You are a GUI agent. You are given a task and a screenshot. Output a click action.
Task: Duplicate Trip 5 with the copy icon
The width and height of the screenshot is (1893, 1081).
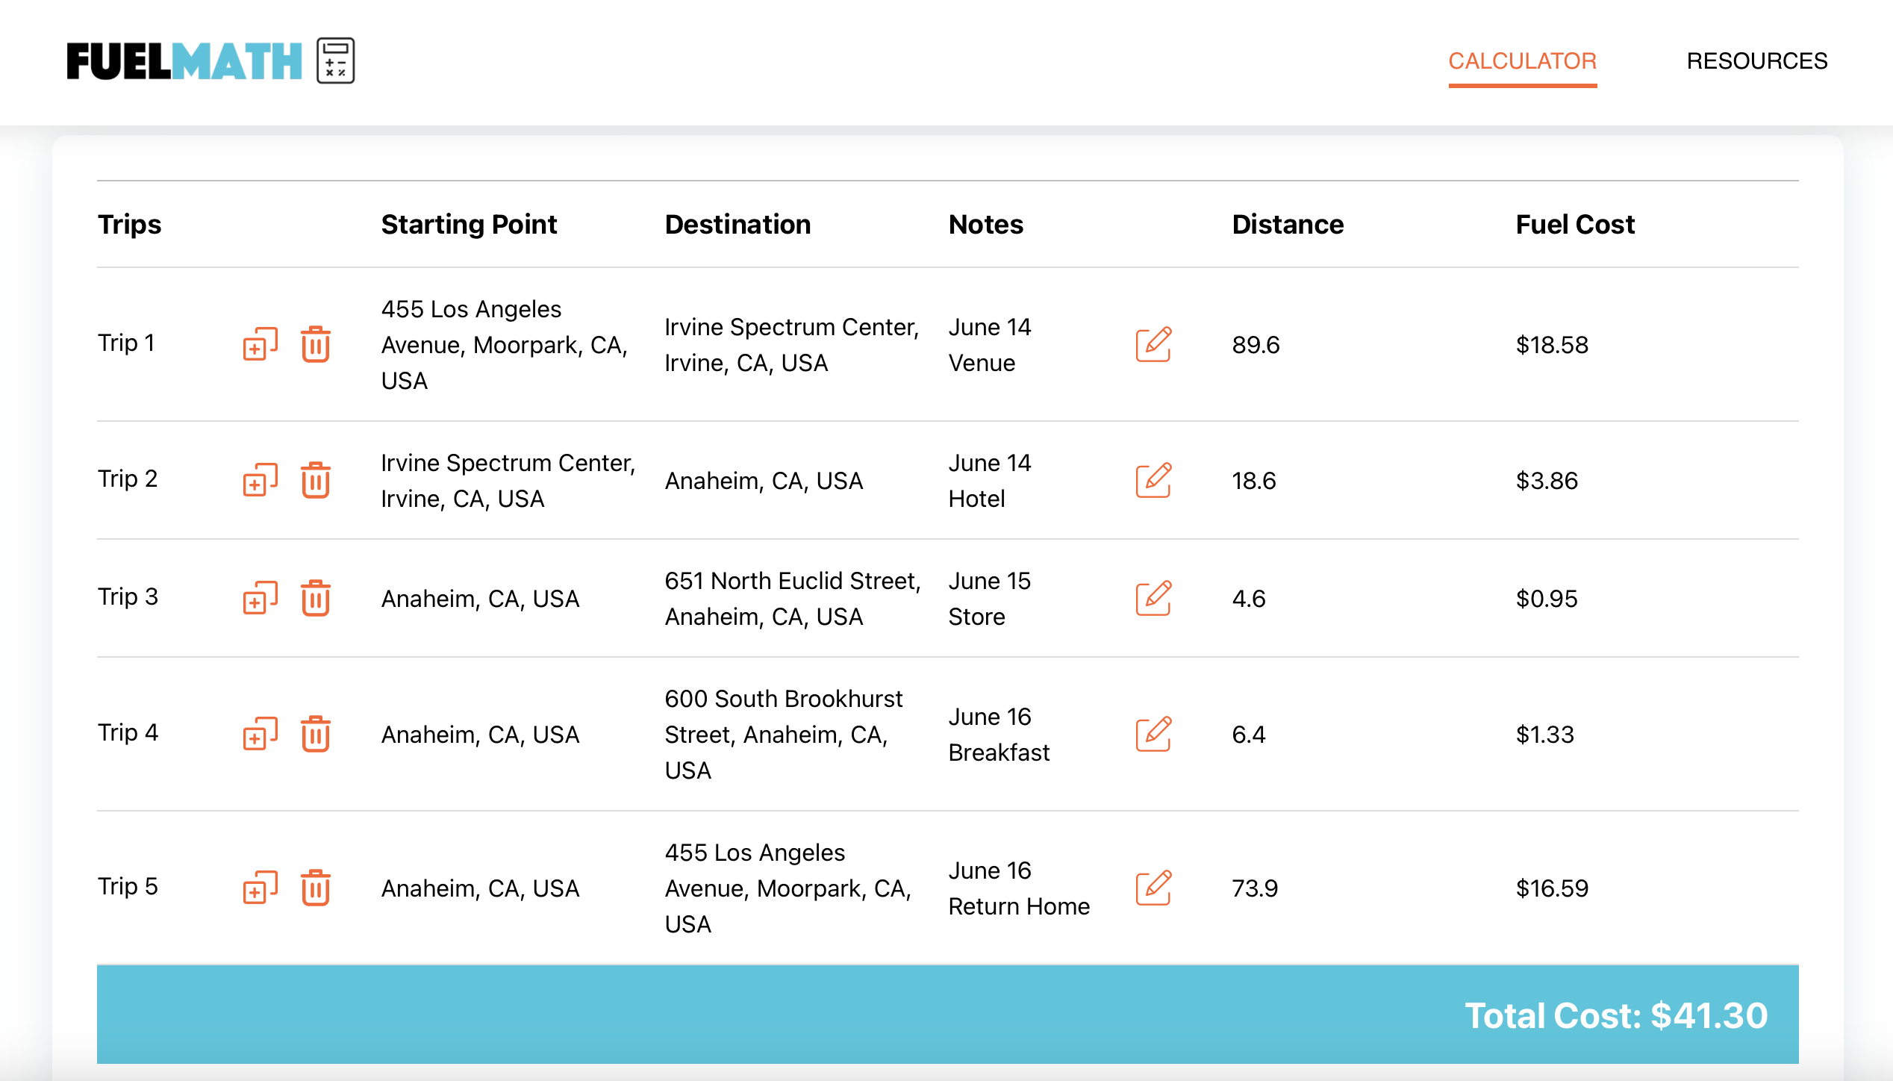click(x=260, y=888)
